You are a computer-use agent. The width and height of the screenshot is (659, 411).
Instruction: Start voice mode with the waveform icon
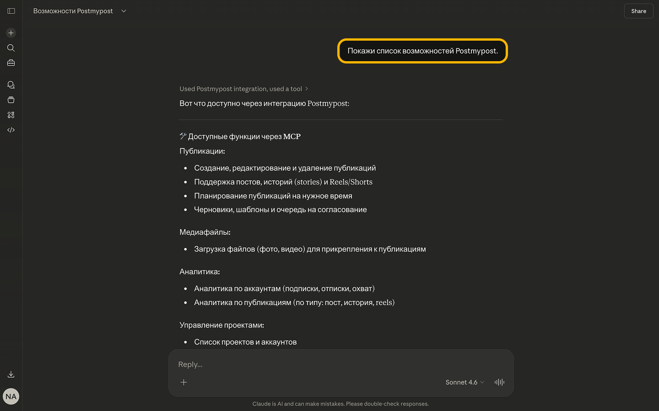click(499, 382)
